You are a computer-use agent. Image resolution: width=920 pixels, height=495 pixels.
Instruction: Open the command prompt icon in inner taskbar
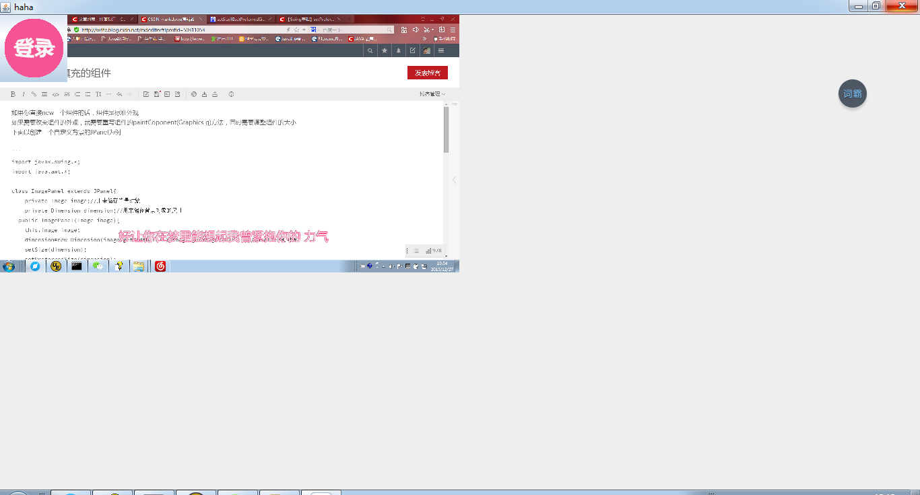(77, 266)
